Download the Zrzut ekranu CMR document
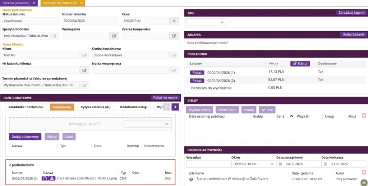Image resolution: width=368 pixels, height=186 pixels. coord(52,178)
